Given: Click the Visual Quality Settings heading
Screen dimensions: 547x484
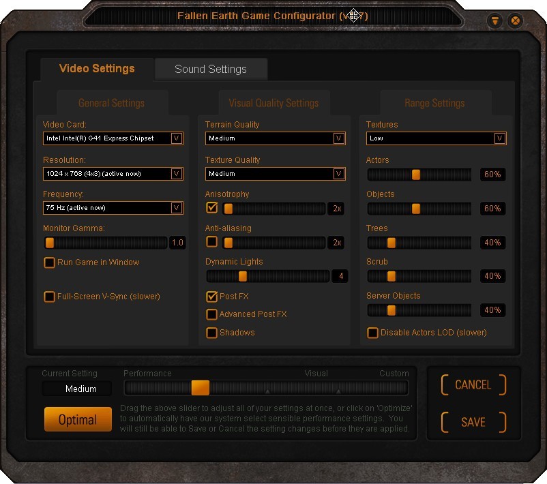Looking at the screenshot, I should click(274, 103).
